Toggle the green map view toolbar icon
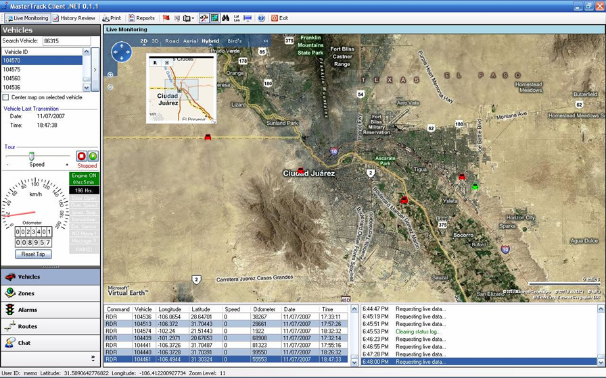Viewport: 606px width, 378px height. point(215,18)
